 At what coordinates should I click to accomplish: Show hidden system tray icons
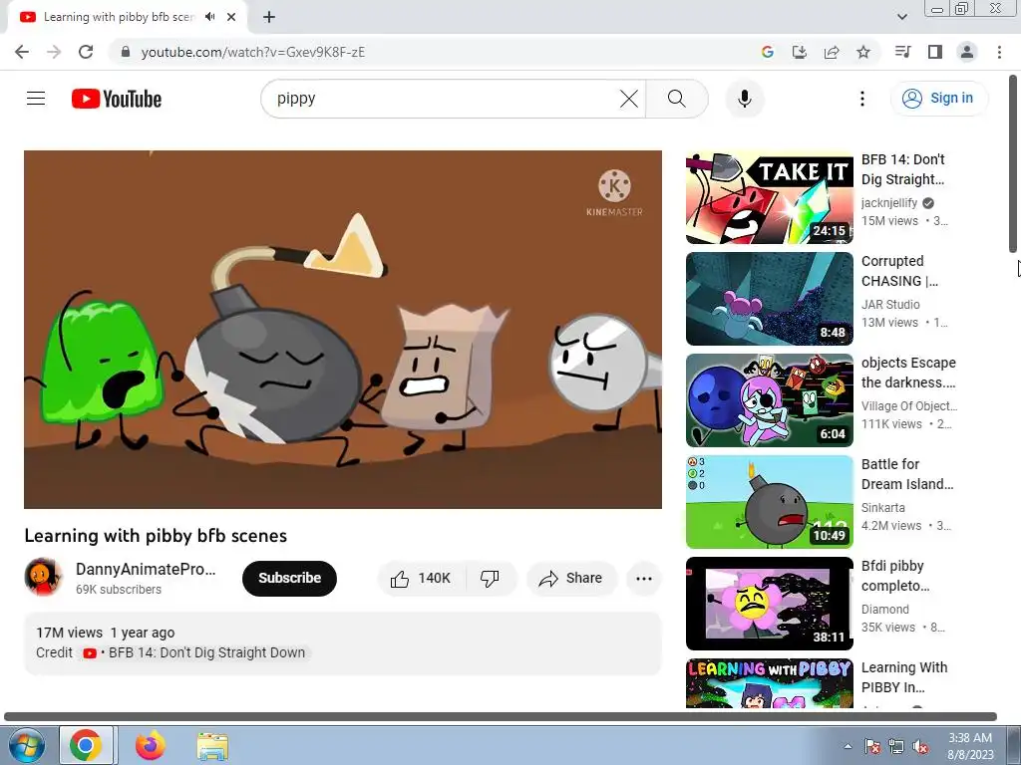pos(848,746)
